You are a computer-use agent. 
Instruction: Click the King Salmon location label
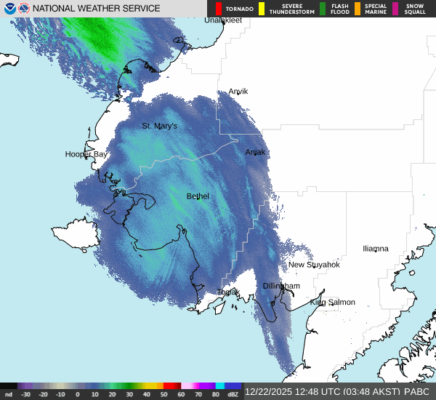333,302
